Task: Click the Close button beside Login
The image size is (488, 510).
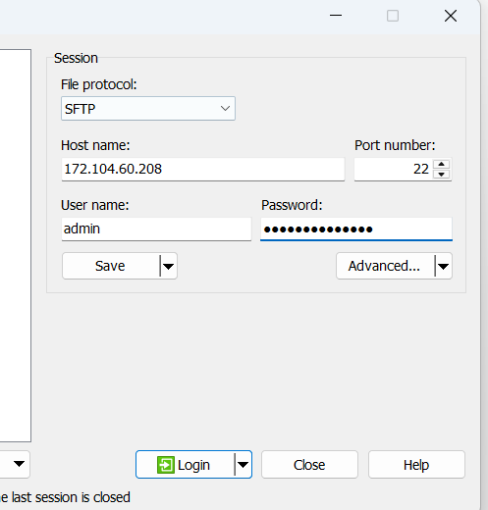Action: coord(309,465)
